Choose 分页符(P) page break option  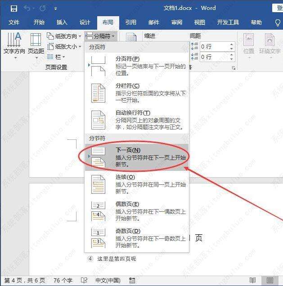[137, 66]
